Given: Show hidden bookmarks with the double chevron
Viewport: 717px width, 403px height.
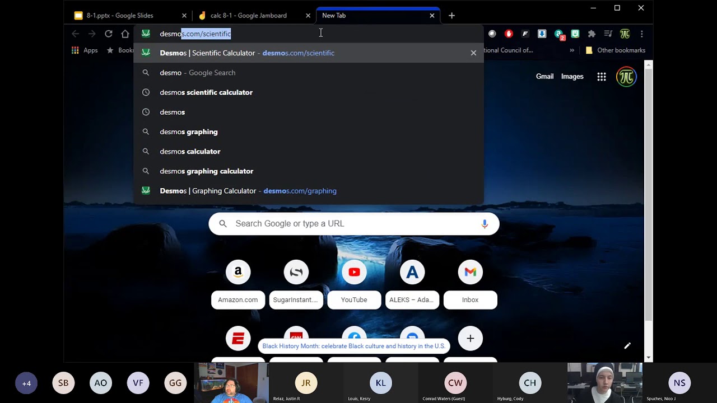Looking at the screenshot, I should pyautogui.click(x=572, y=50).
